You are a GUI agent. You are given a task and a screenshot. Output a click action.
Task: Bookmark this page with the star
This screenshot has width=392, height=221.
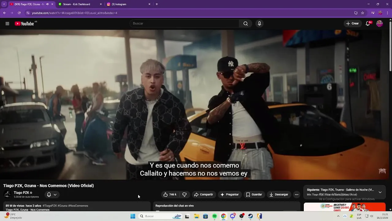363,13
